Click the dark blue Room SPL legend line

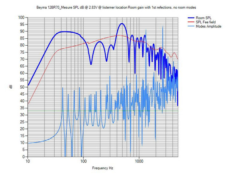(191, 18)
